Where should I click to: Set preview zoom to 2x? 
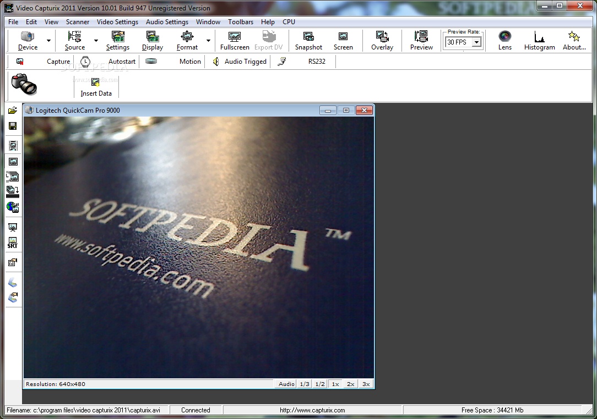click(351, 384)
